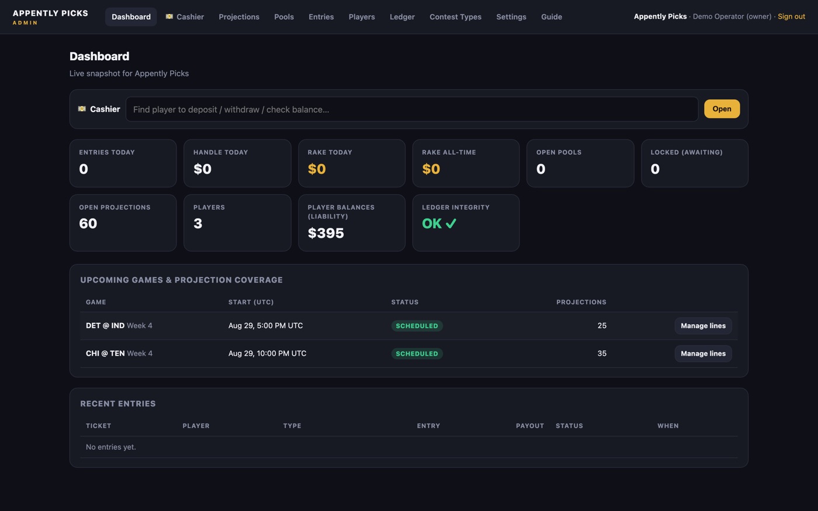Click the Upcoming Games & Projection Coverage heading
The image size is (818, 511).
point(181,280)
